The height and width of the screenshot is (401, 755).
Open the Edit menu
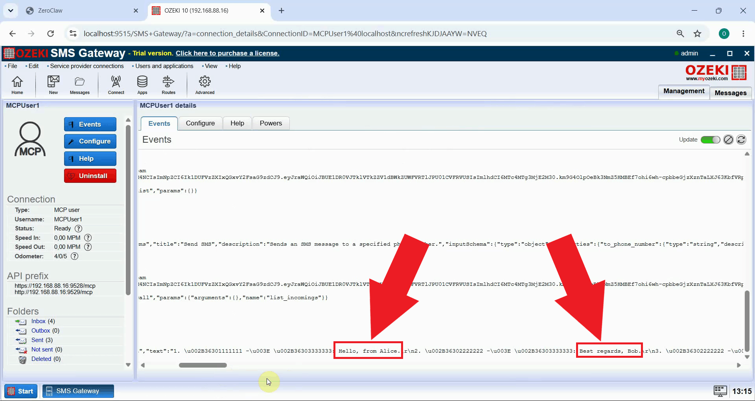pyautogui.click(x=33, y=66)
